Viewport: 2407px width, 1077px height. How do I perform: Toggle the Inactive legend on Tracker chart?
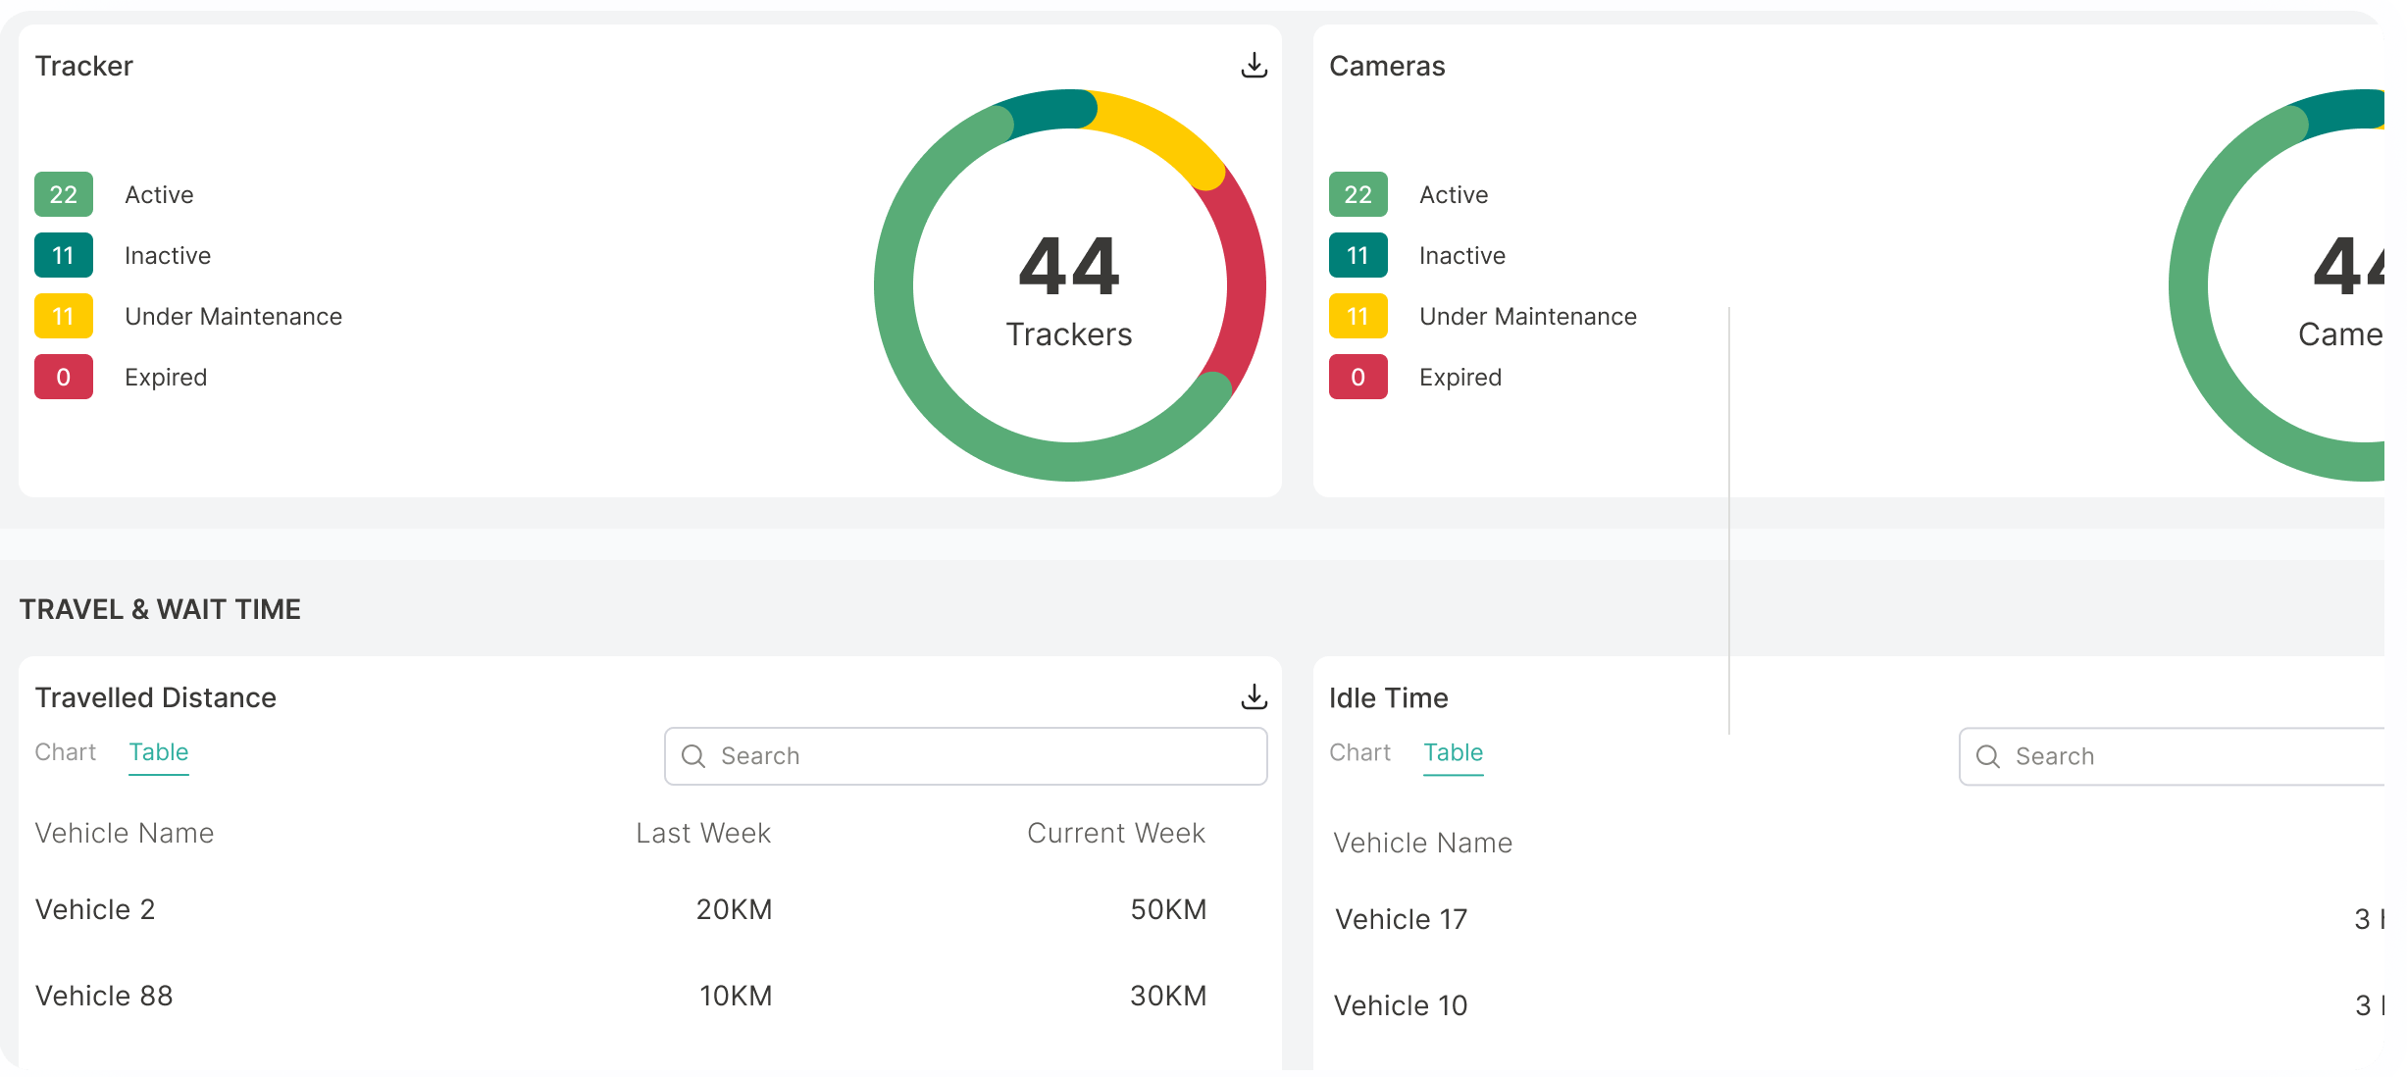click(168, 255)
